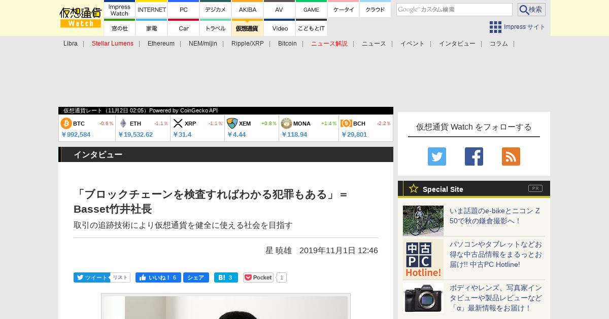Go to the NEM/mijin topic link

click(x=203, y=44)
